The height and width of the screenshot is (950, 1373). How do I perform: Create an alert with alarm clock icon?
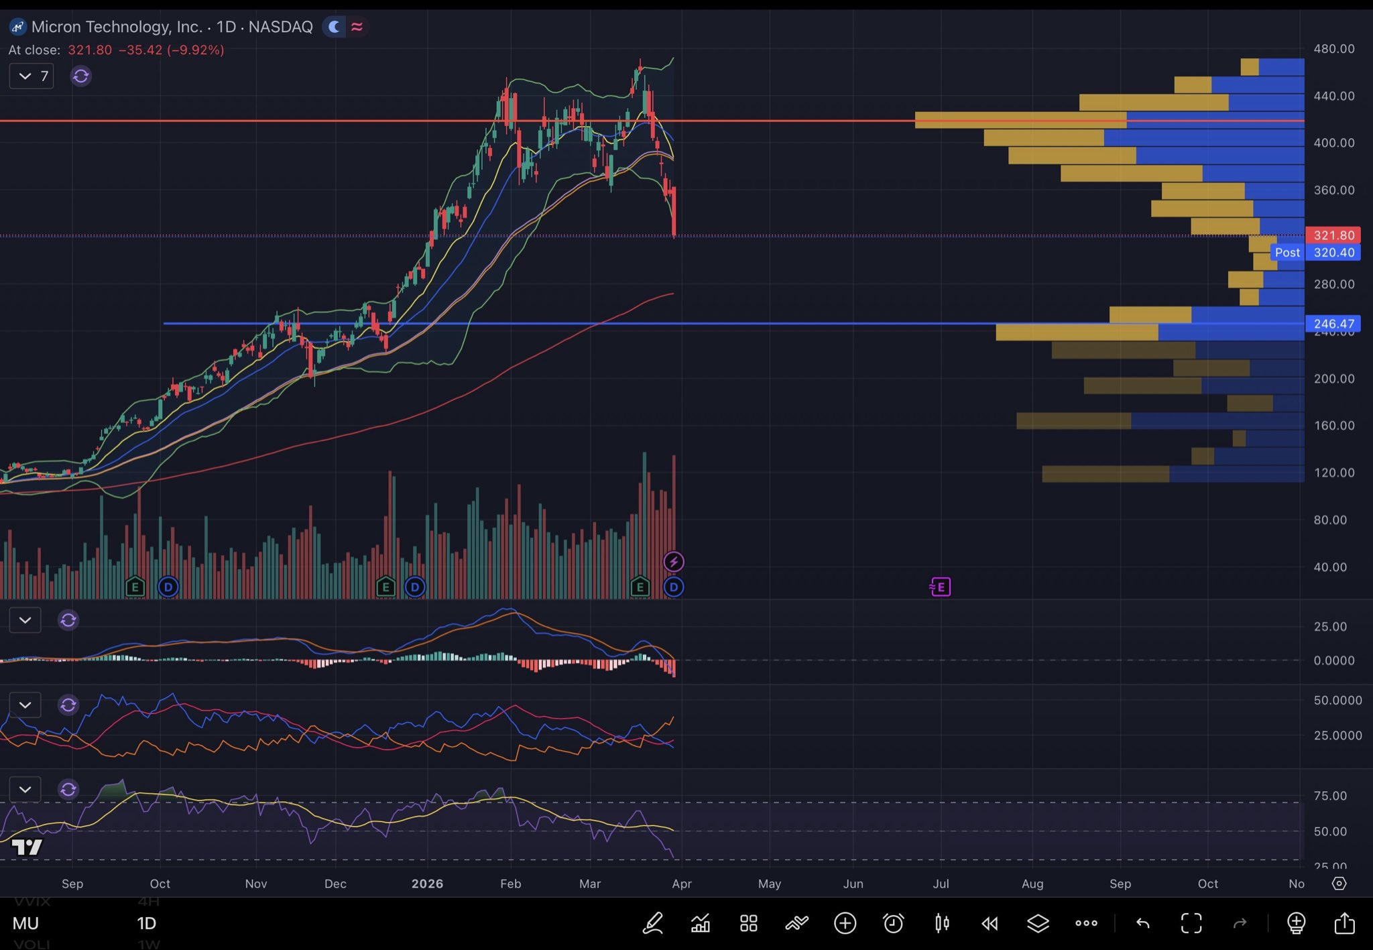pos(893,923)
